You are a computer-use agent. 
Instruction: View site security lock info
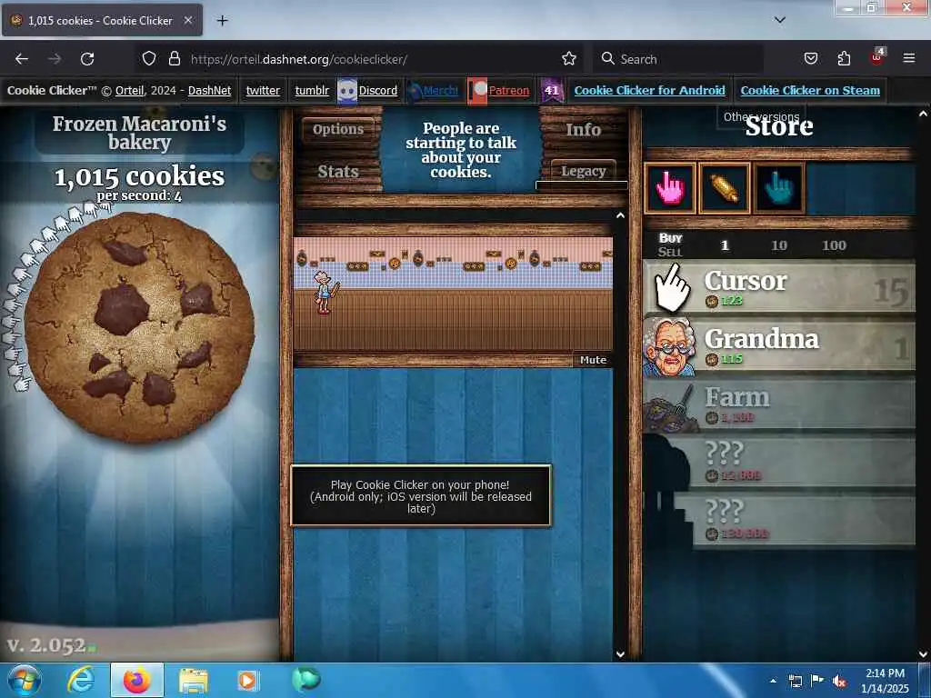[x=174, y=58]
